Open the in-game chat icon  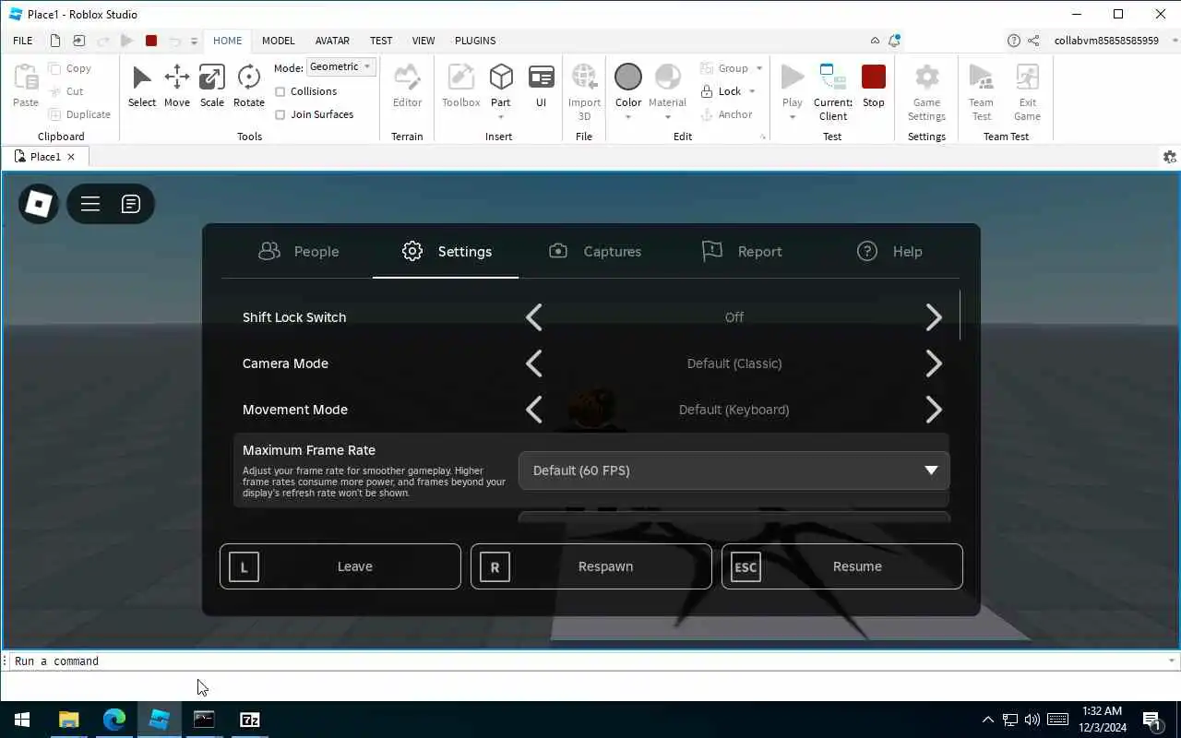pyautogui.click(x=131, y=204)
